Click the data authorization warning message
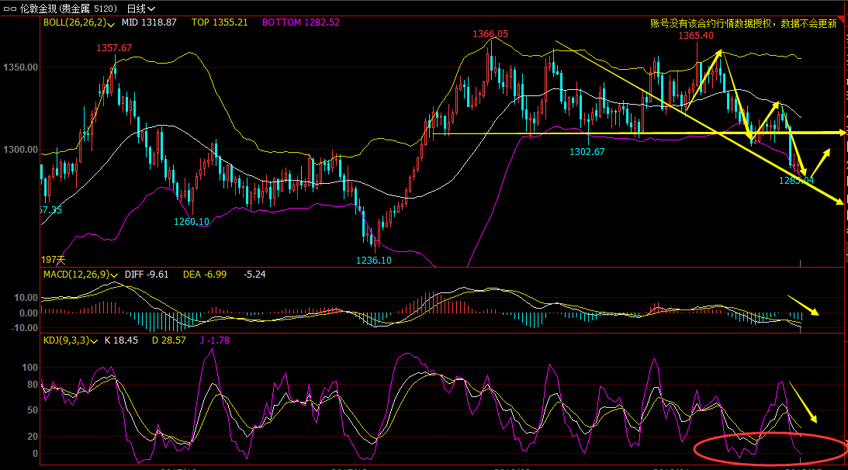Viewport: 848px width, 470px height. [742, 23]
